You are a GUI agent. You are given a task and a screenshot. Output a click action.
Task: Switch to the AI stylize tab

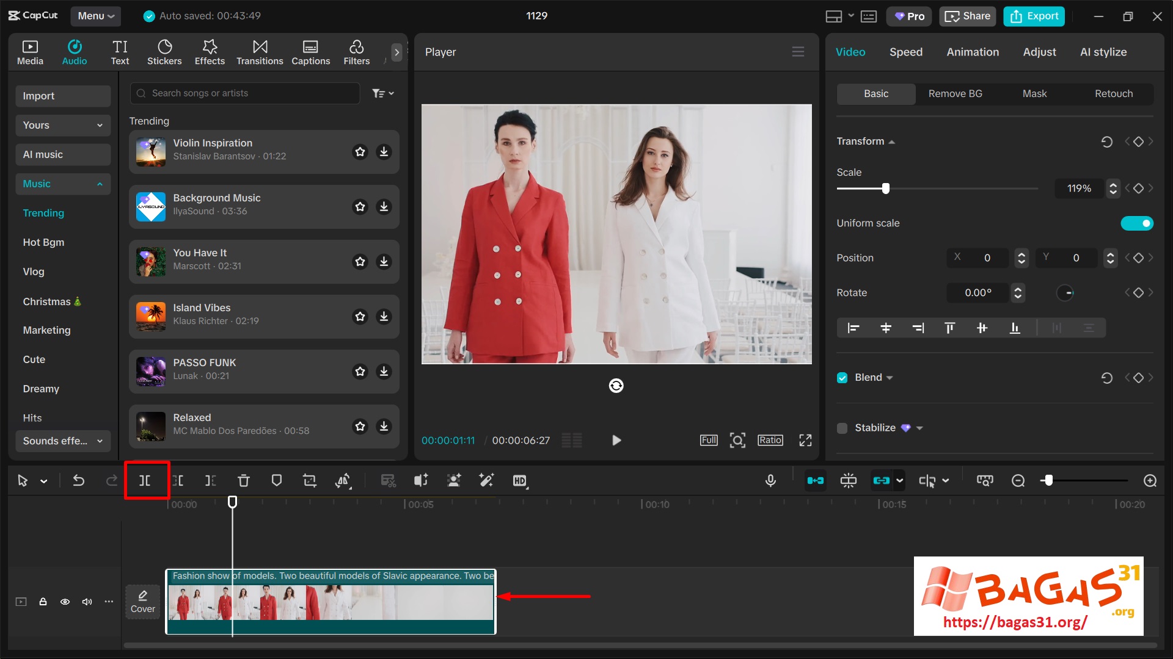point(1103,52)
